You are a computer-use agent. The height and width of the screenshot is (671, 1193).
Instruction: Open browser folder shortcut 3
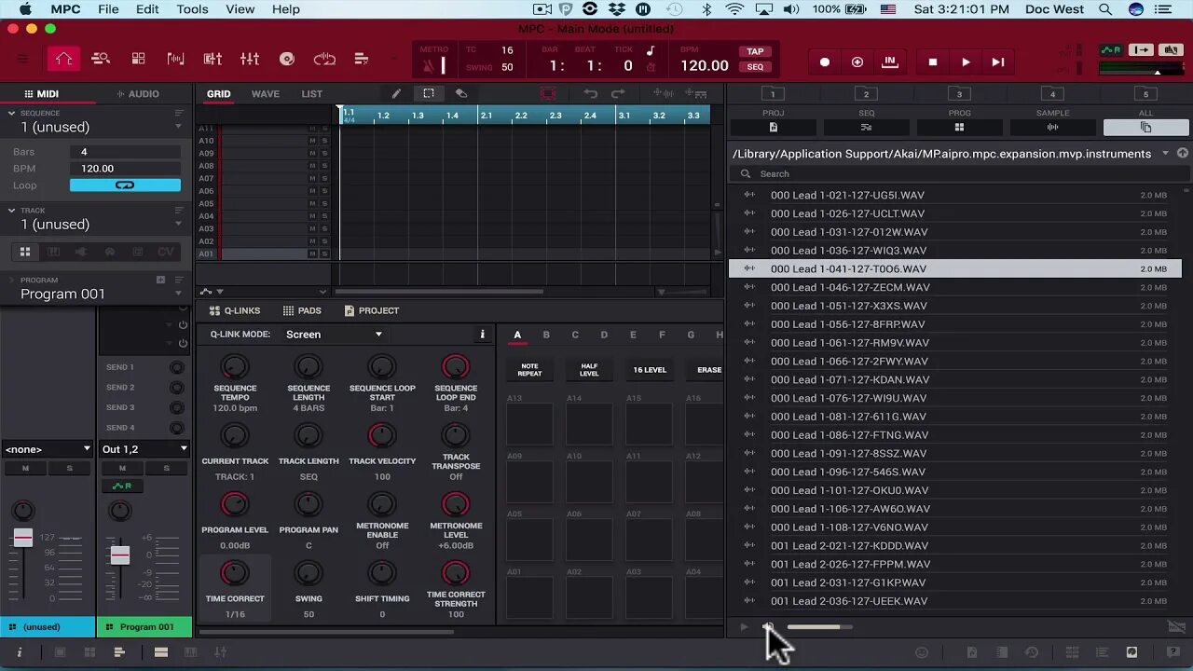959,93
